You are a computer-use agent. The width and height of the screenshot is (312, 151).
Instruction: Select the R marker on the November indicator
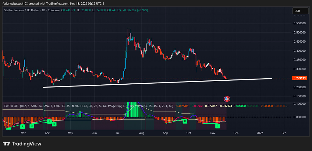[218, 126]
